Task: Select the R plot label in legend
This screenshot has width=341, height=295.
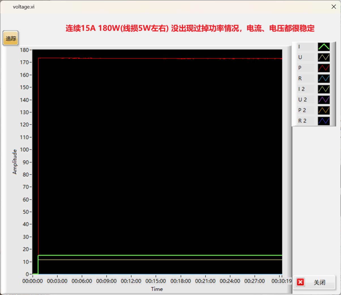Action: pos(306,79)
